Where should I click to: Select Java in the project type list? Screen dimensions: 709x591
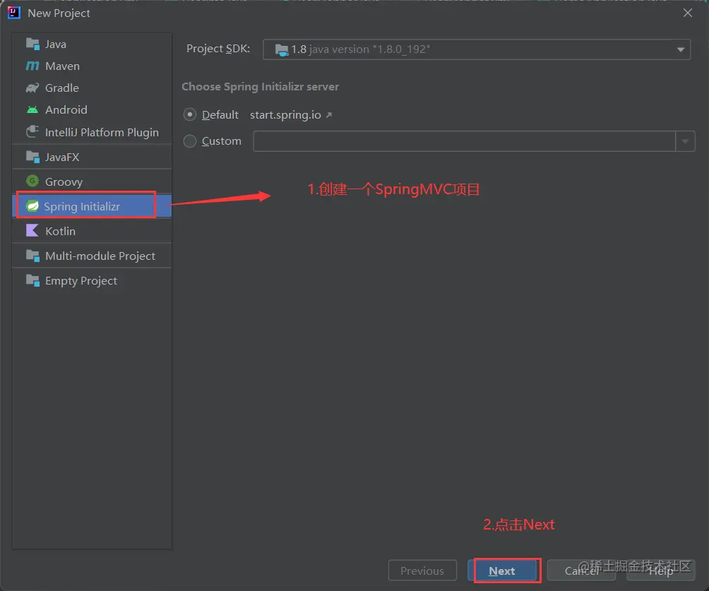(x=92, y=44)
